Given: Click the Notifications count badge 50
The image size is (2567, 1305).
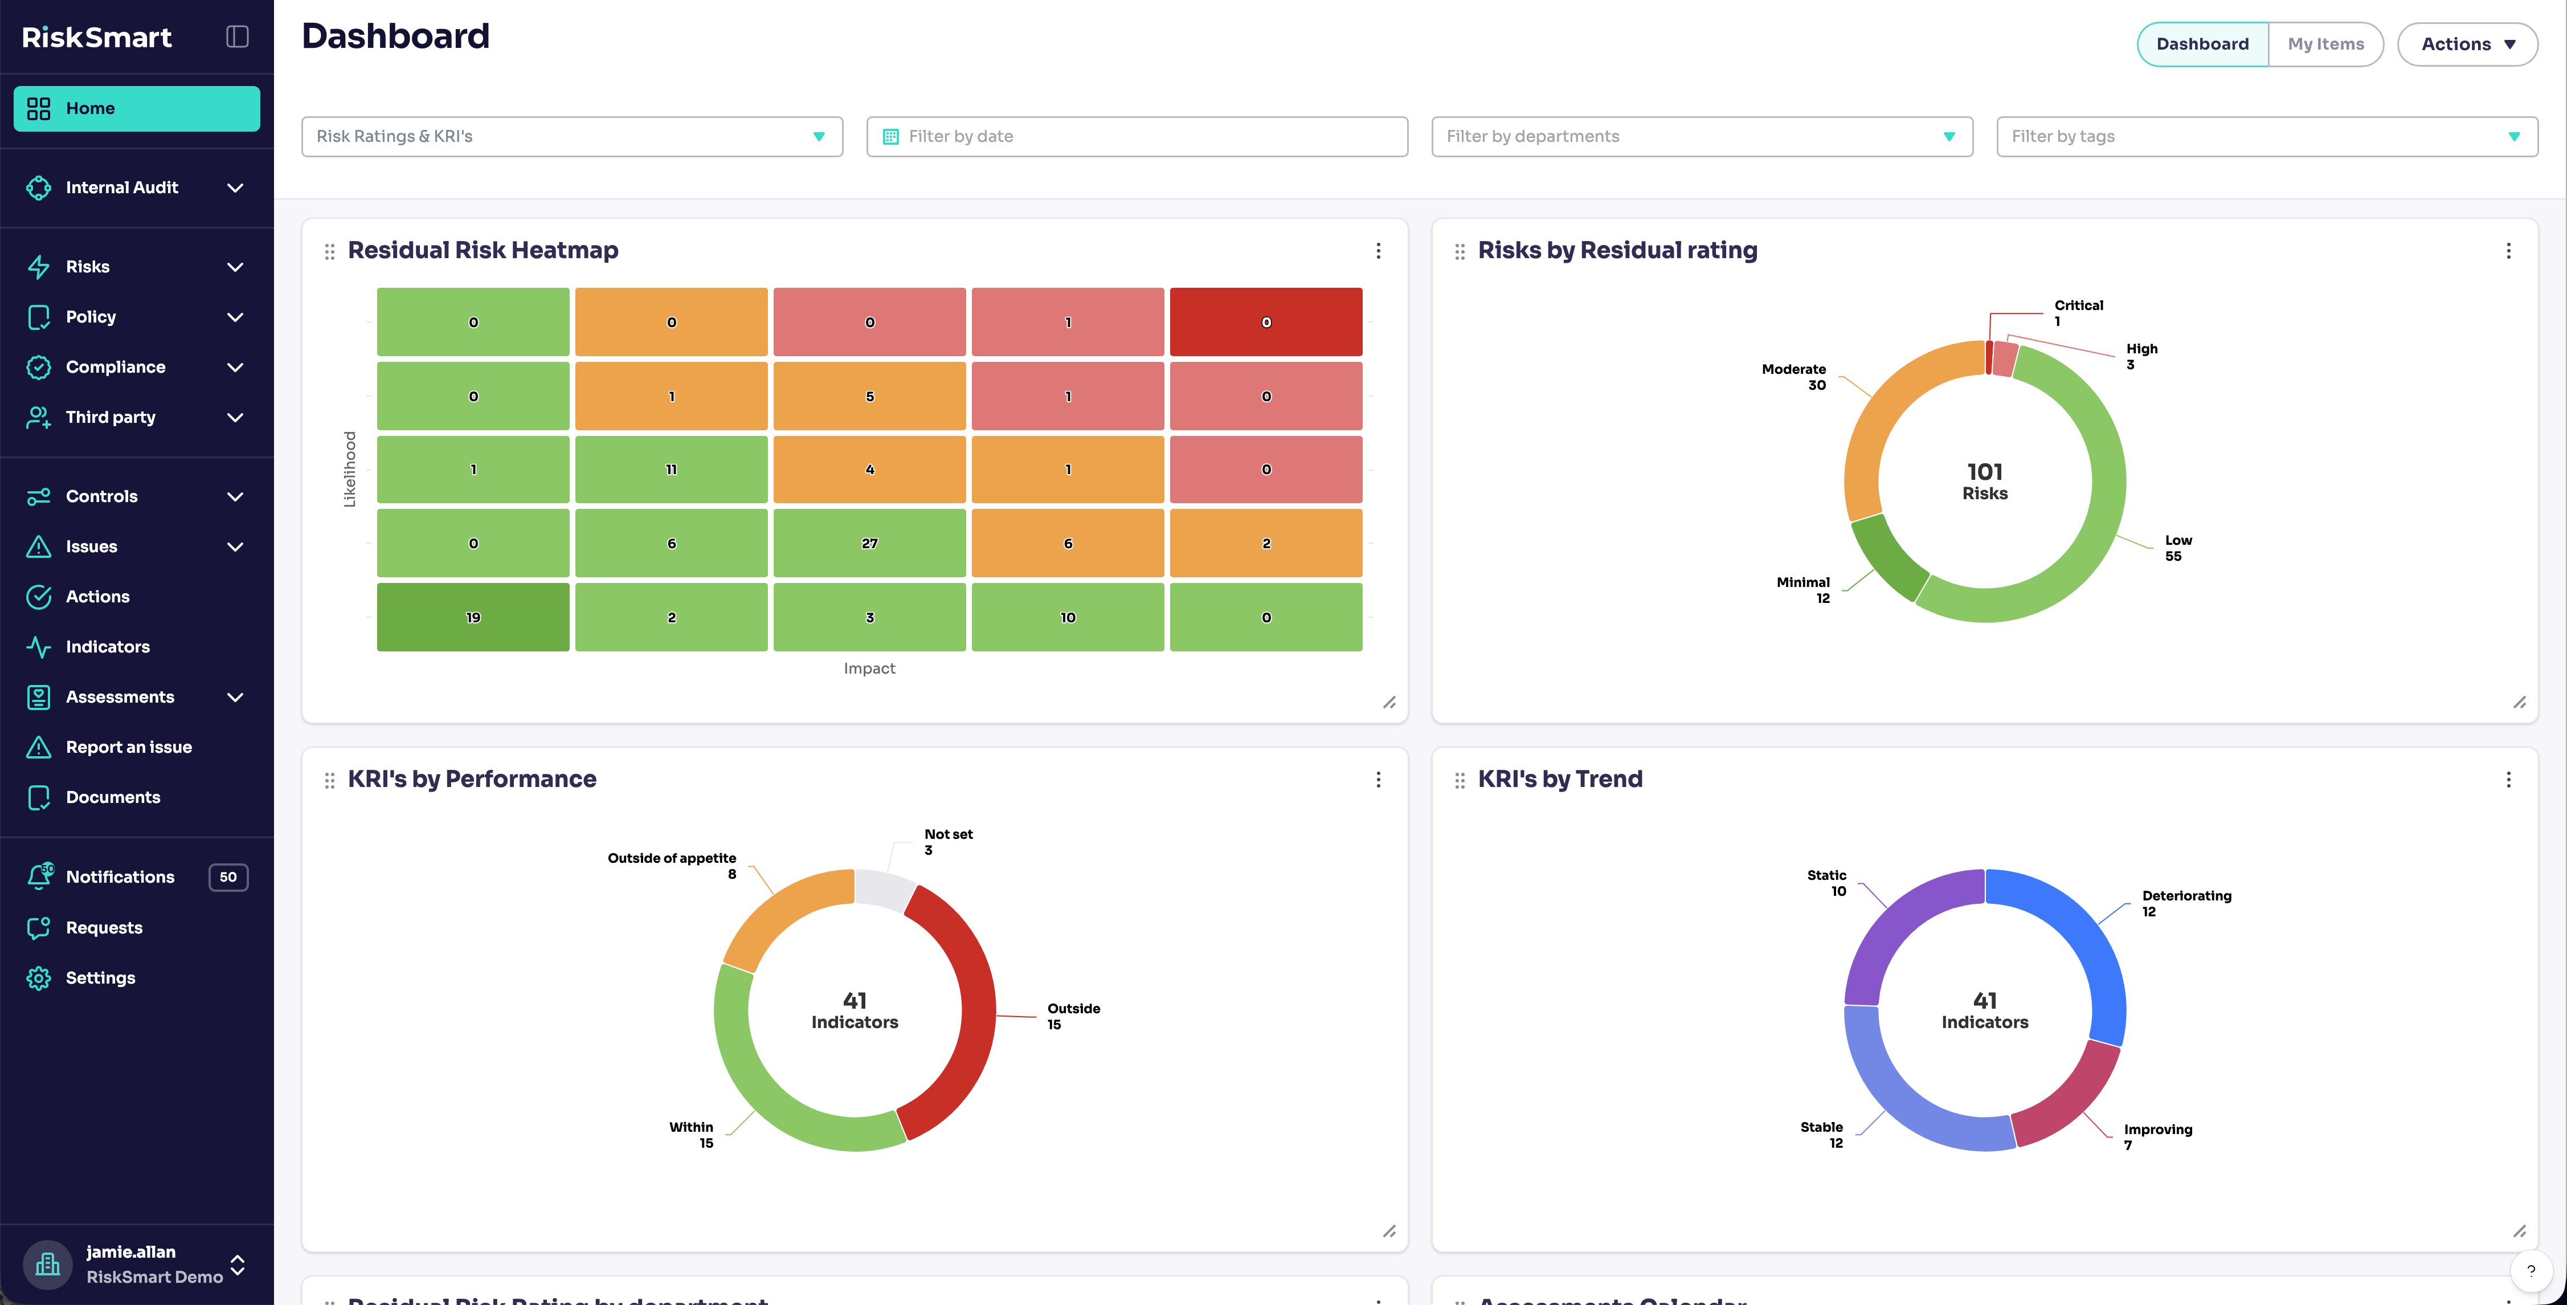Looking at the screenshot, I should (x=228, y=876).
